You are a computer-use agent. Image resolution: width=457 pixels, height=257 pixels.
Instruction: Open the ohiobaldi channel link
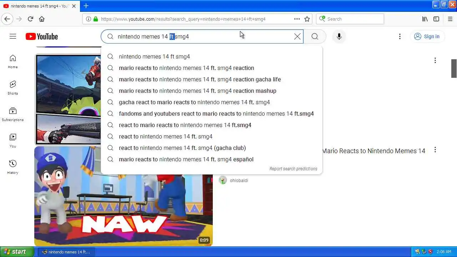pos(239,181)
